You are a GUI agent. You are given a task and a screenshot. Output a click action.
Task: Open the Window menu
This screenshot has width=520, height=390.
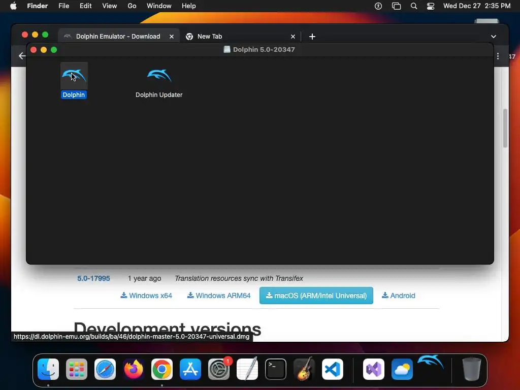pos(159,6)
